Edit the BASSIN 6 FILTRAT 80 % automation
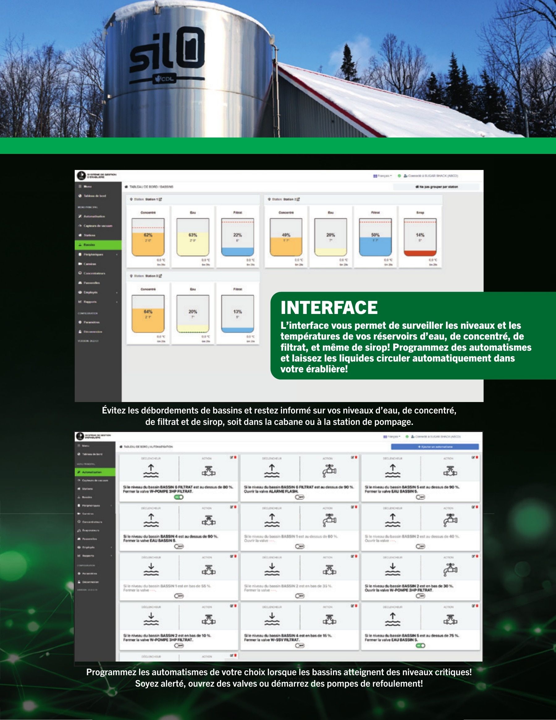This screenshot has width=556, height=720. [232, 458]
